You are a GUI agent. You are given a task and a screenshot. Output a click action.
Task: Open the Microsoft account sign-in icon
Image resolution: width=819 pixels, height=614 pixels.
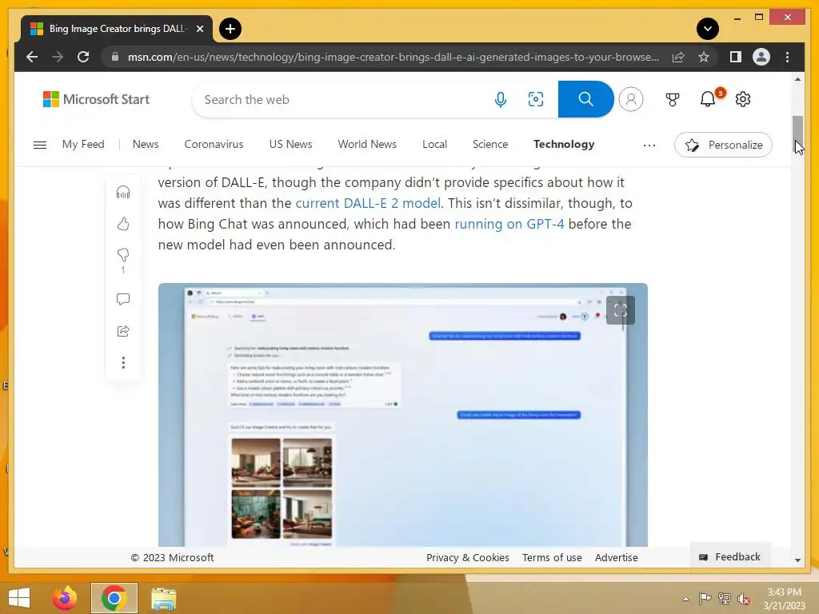click(x=631, y=99)
